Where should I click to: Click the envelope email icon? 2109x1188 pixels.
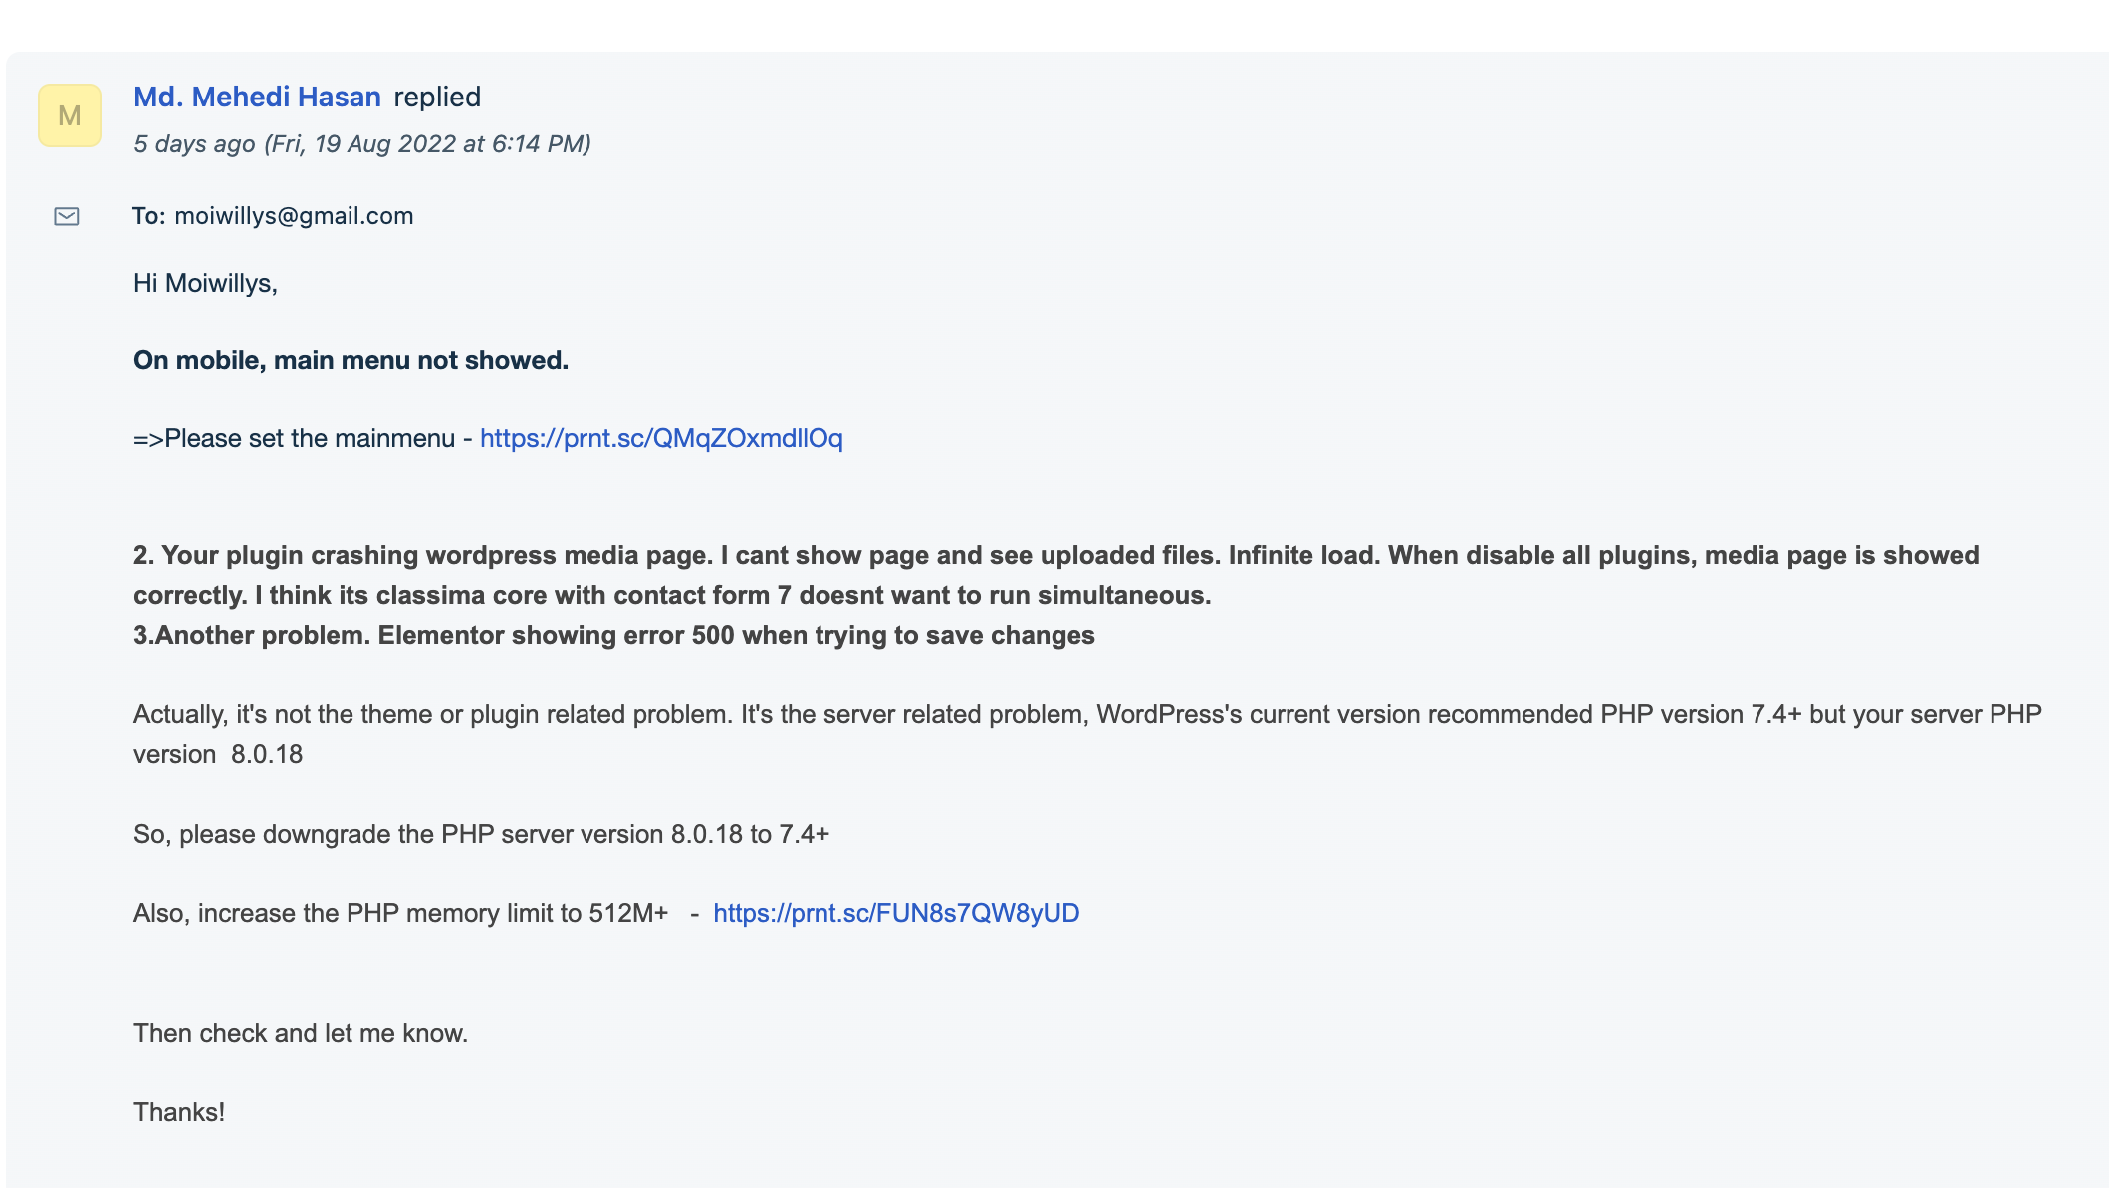(67, 216)
